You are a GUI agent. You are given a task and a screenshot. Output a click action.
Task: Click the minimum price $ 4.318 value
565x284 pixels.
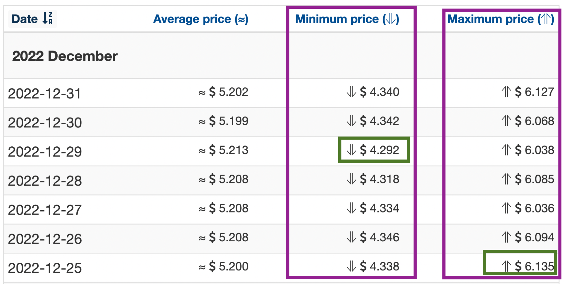[x=380, y=179]
